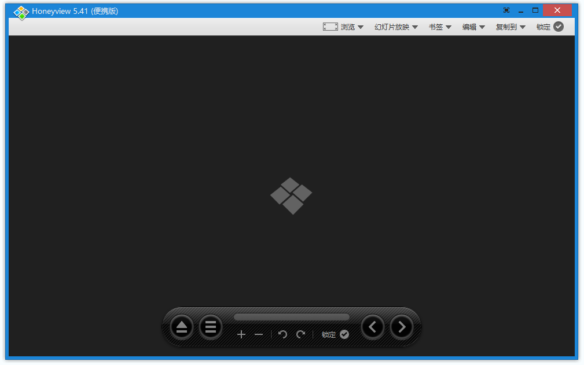This screenshot has height=365, width=584.
Task: Zoom in with the plus icon
Action: (241, 334)
